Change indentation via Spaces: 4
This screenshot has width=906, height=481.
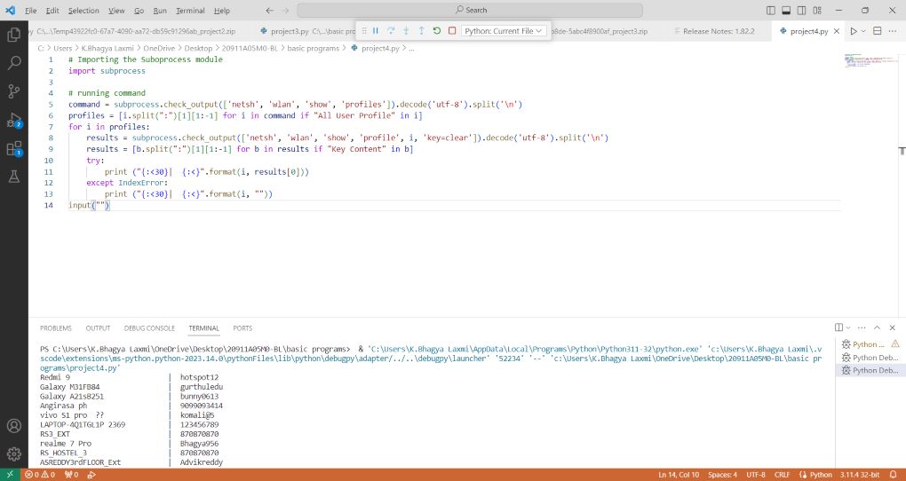[722, 475]
